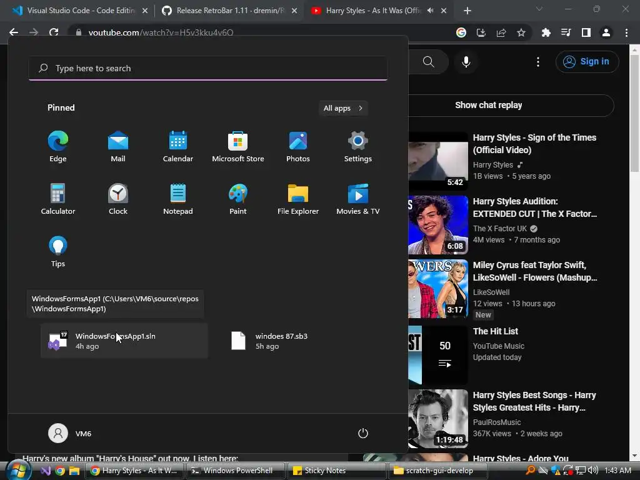Switch to Windows PowerShell taskbar button

(236, 471)
